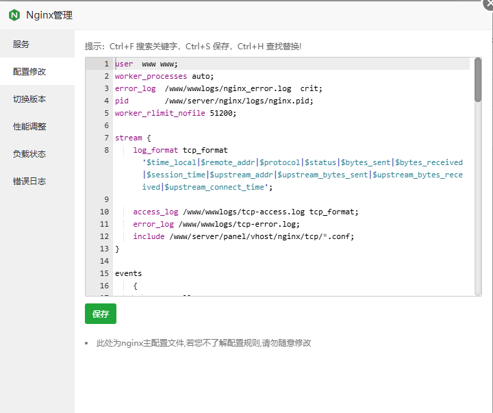Click the 'events' line in editor
The height and width of the screenshot is (413, 493).
[128, 273]
